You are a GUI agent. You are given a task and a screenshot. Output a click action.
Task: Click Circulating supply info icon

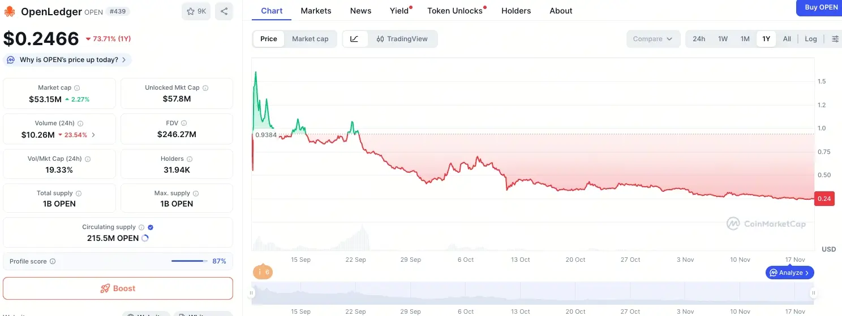click(x=141, y=227)
